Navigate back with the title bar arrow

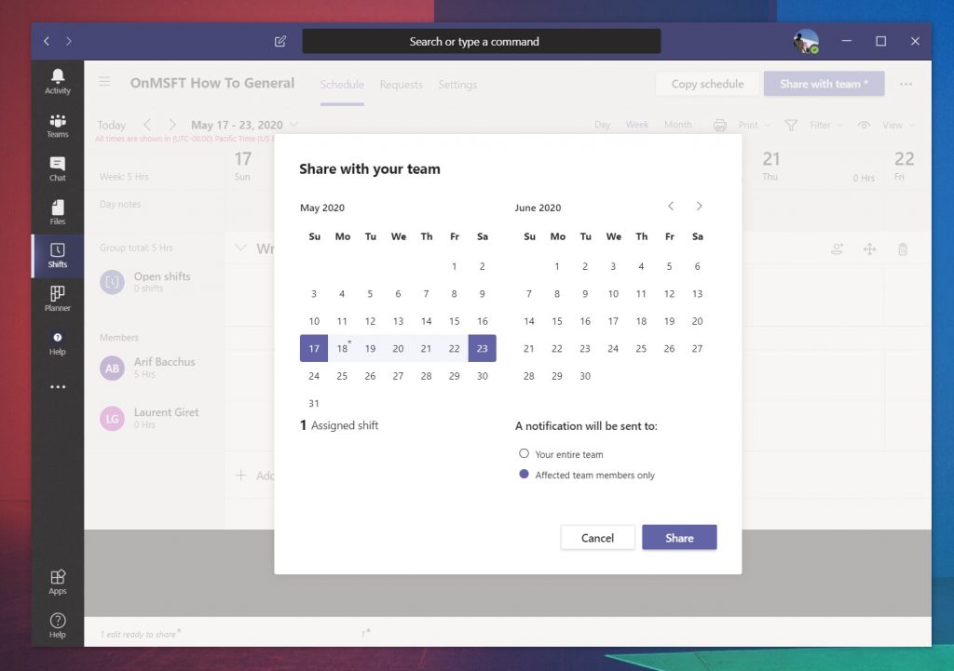click(x=47, y=41)
